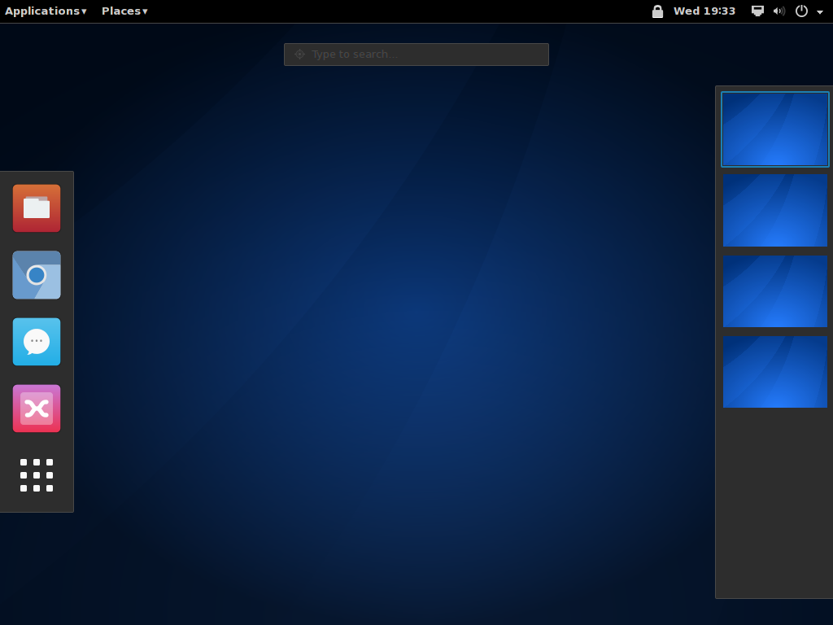Select the highlighted top workspace thumbnail
Screen dimensions: 833x625
pyautogui.click(x=774, y=129)
